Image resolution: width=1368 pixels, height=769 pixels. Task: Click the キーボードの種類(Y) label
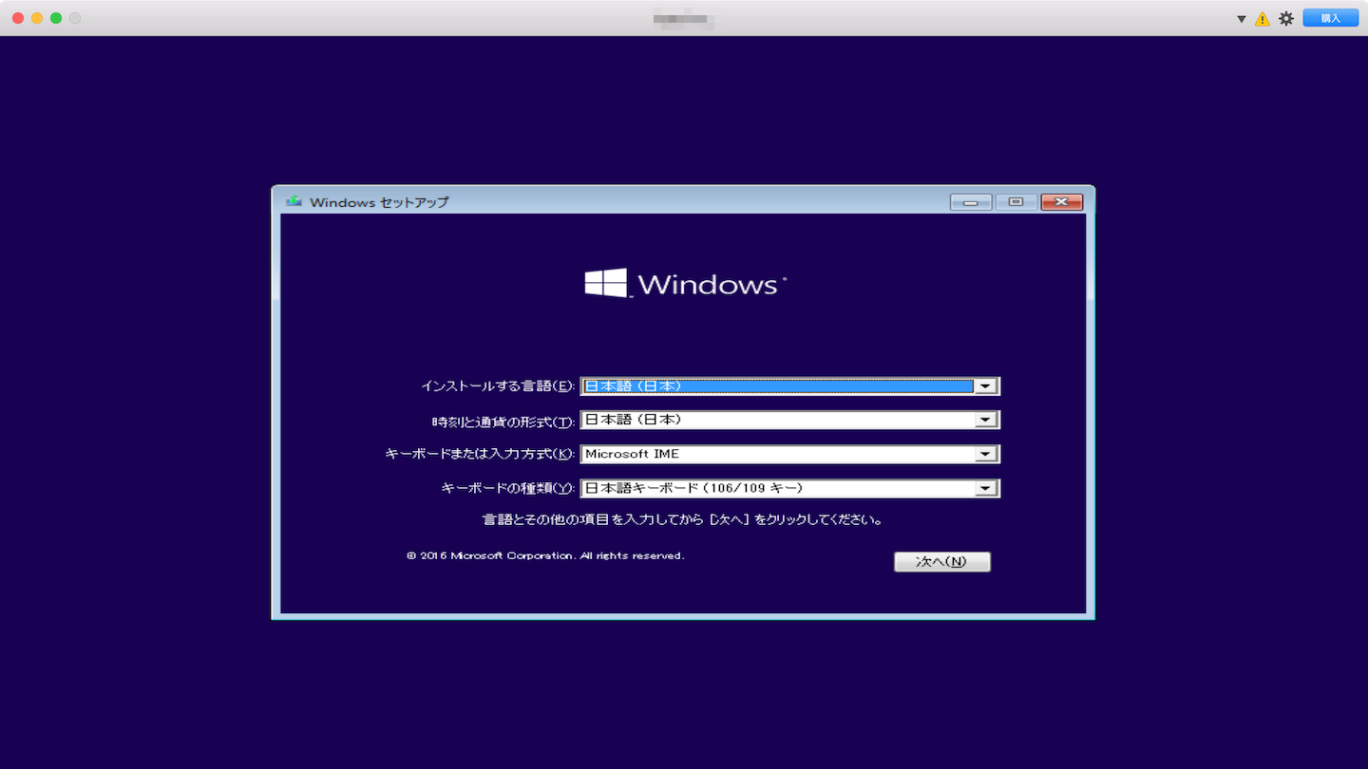[508, 488]
